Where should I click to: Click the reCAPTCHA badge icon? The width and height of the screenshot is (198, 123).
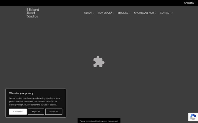(193, 117)
